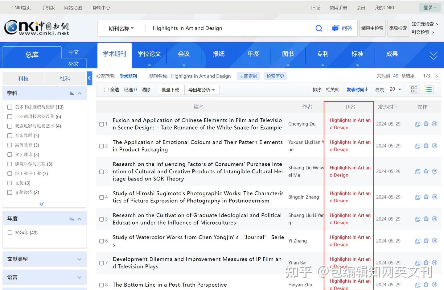Screen dimensions: 444x290
Task: Switch results to grid view icon
Action: coord(414,89)
